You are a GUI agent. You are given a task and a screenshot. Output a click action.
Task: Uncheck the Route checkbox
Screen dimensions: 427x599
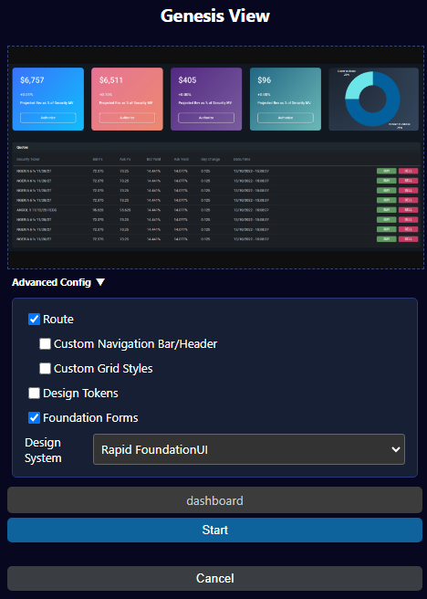click(x=35, y=319)
